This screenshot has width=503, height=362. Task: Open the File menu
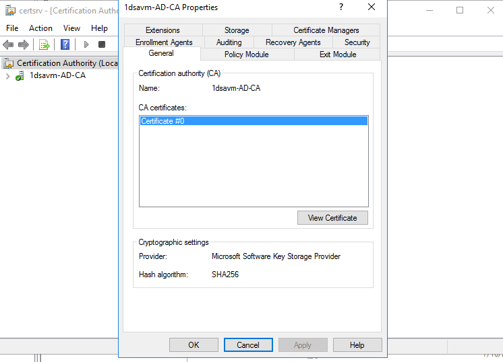pyautogui.click(x=12, y=28)
